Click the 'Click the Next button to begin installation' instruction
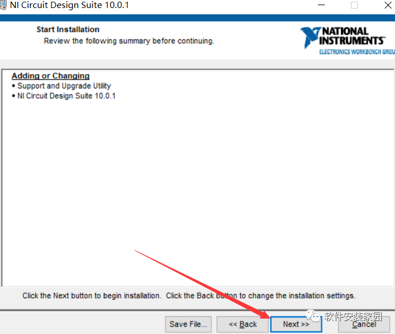Screen dimensions: 395x334 click(92, 296)
